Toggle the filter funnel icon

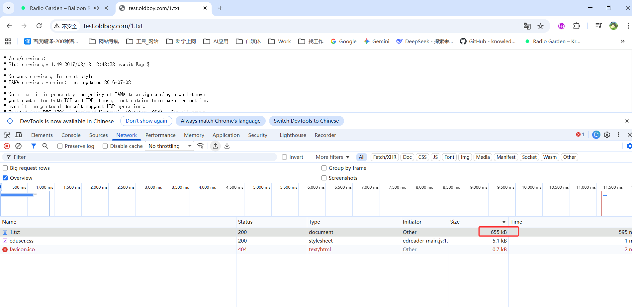click(34, 146)
